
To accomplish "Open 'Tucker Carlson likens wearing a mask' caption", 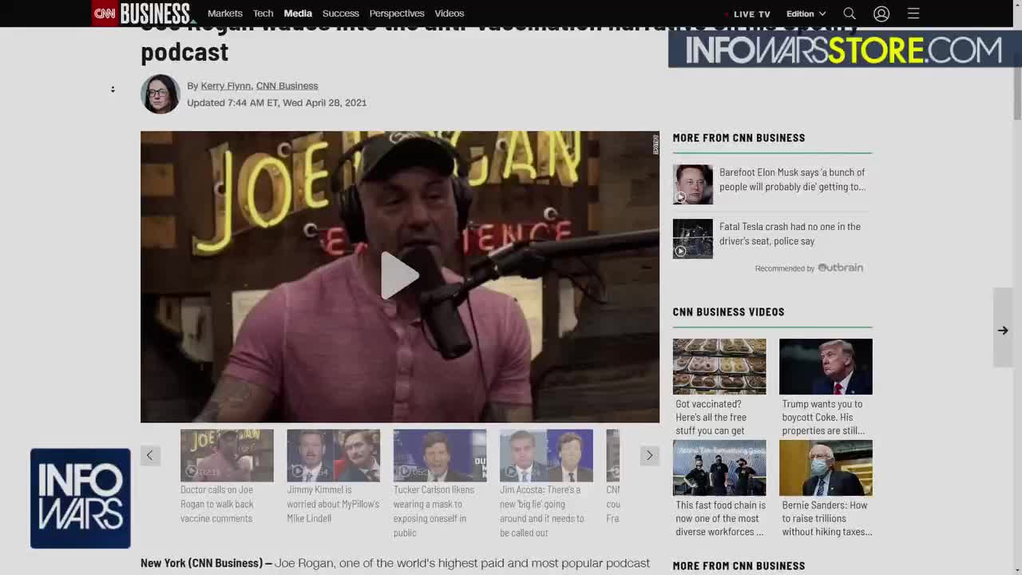I will 434,511.
